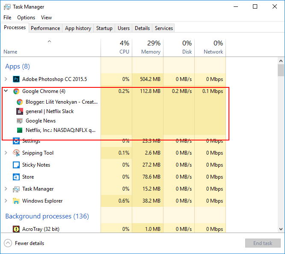Click the Adobe Photoshop CC icon
This screenshot has width=285, height=254.
(16, 79)
